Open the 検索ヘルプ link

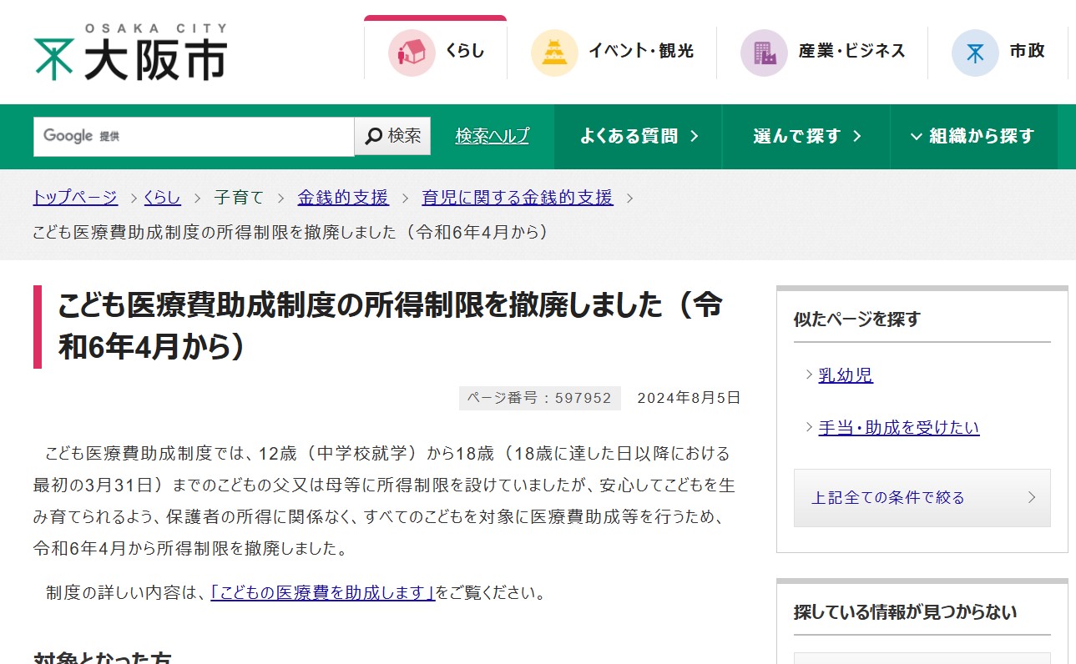(x=492, y=136)
